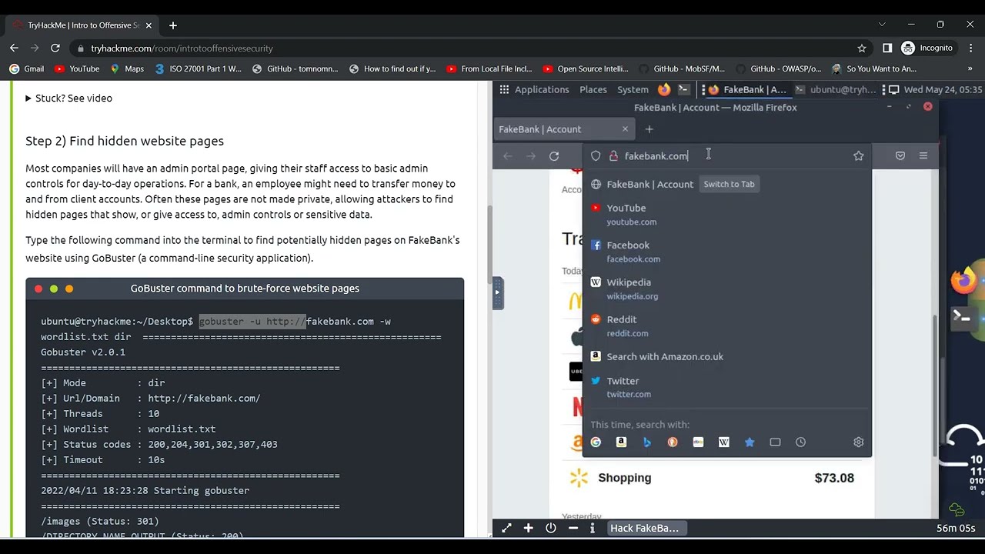Click the minus icon in the VM bottom toolbar
The height and width of the screenshot is (554, 985).
[573, 528]
